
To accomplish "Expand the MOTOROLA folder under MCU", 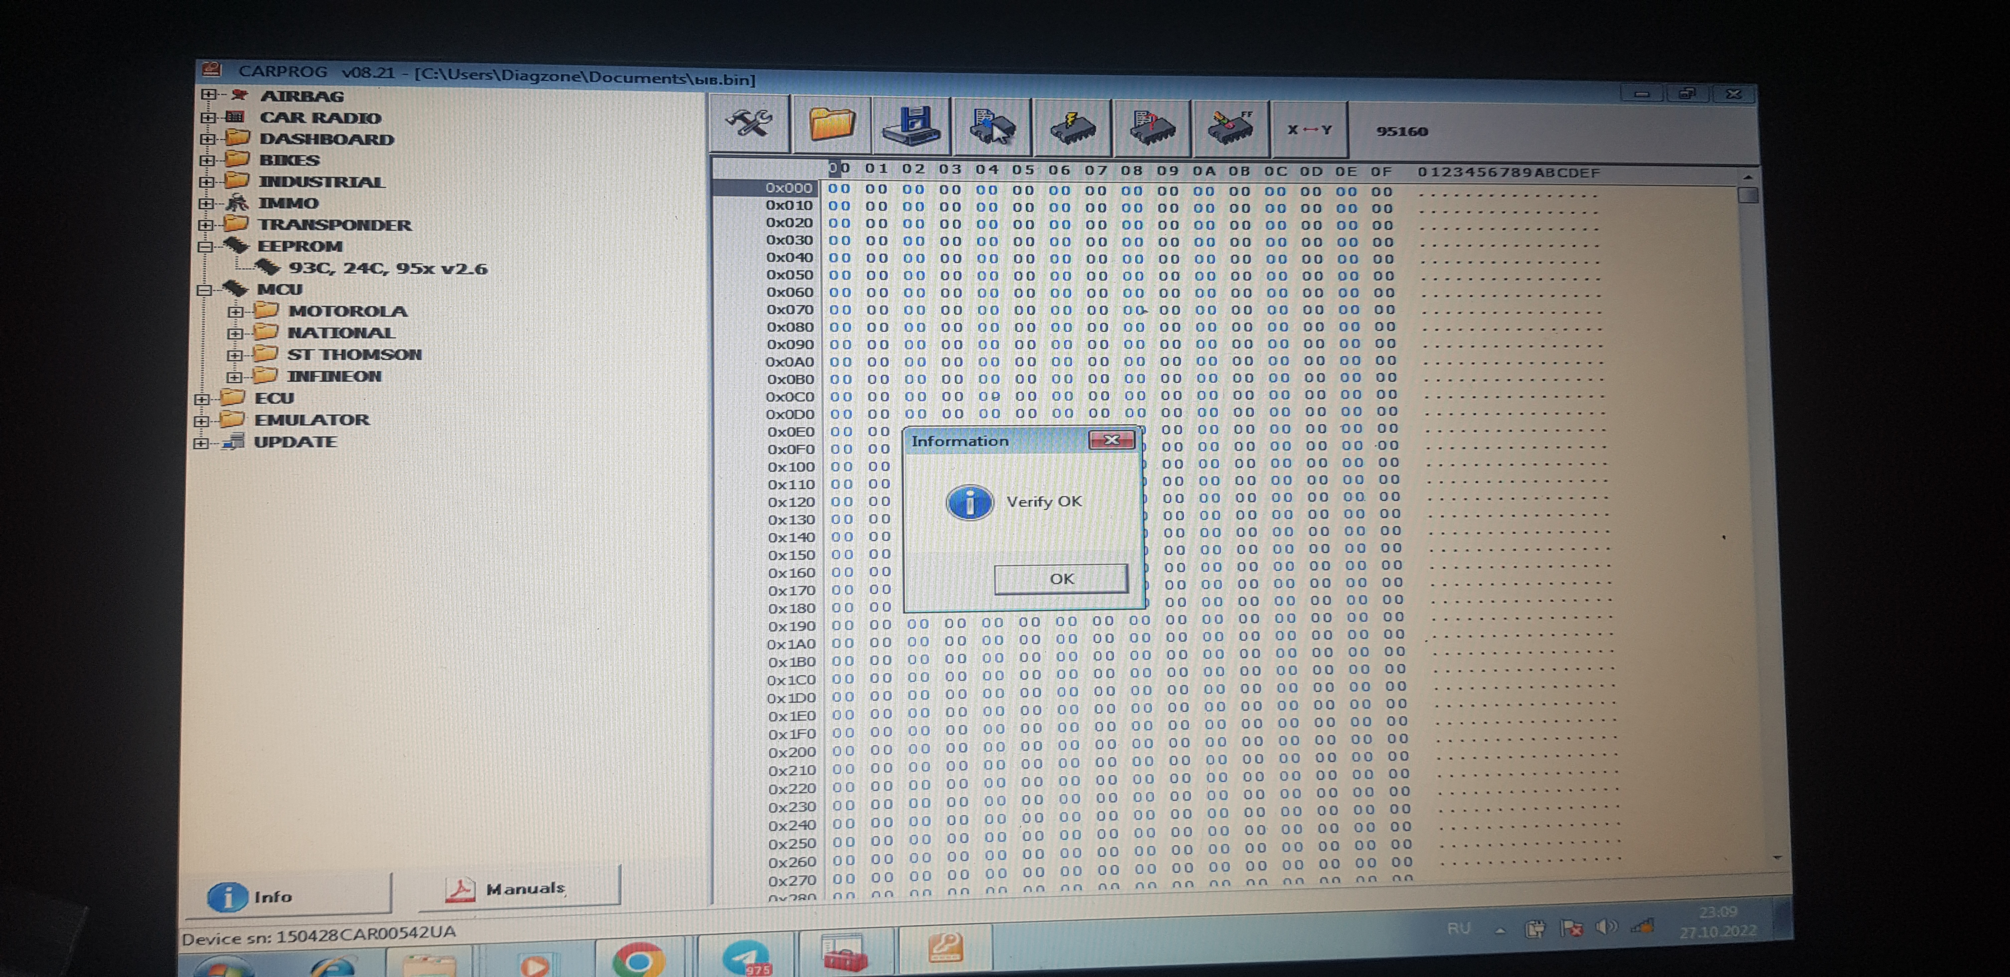I will pos(235,312).
